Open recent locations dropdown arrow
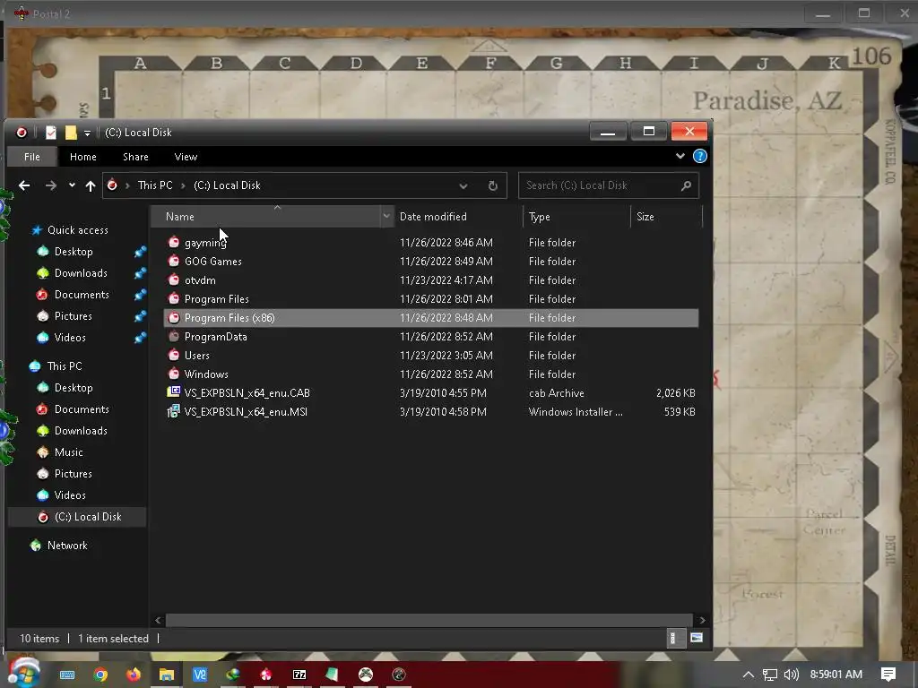 coord(72,185)
